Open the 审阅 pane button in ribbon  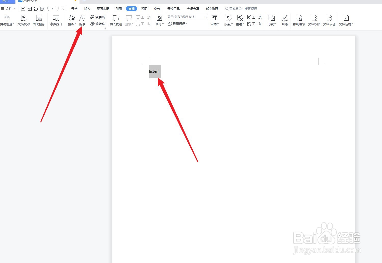(215, 20)
